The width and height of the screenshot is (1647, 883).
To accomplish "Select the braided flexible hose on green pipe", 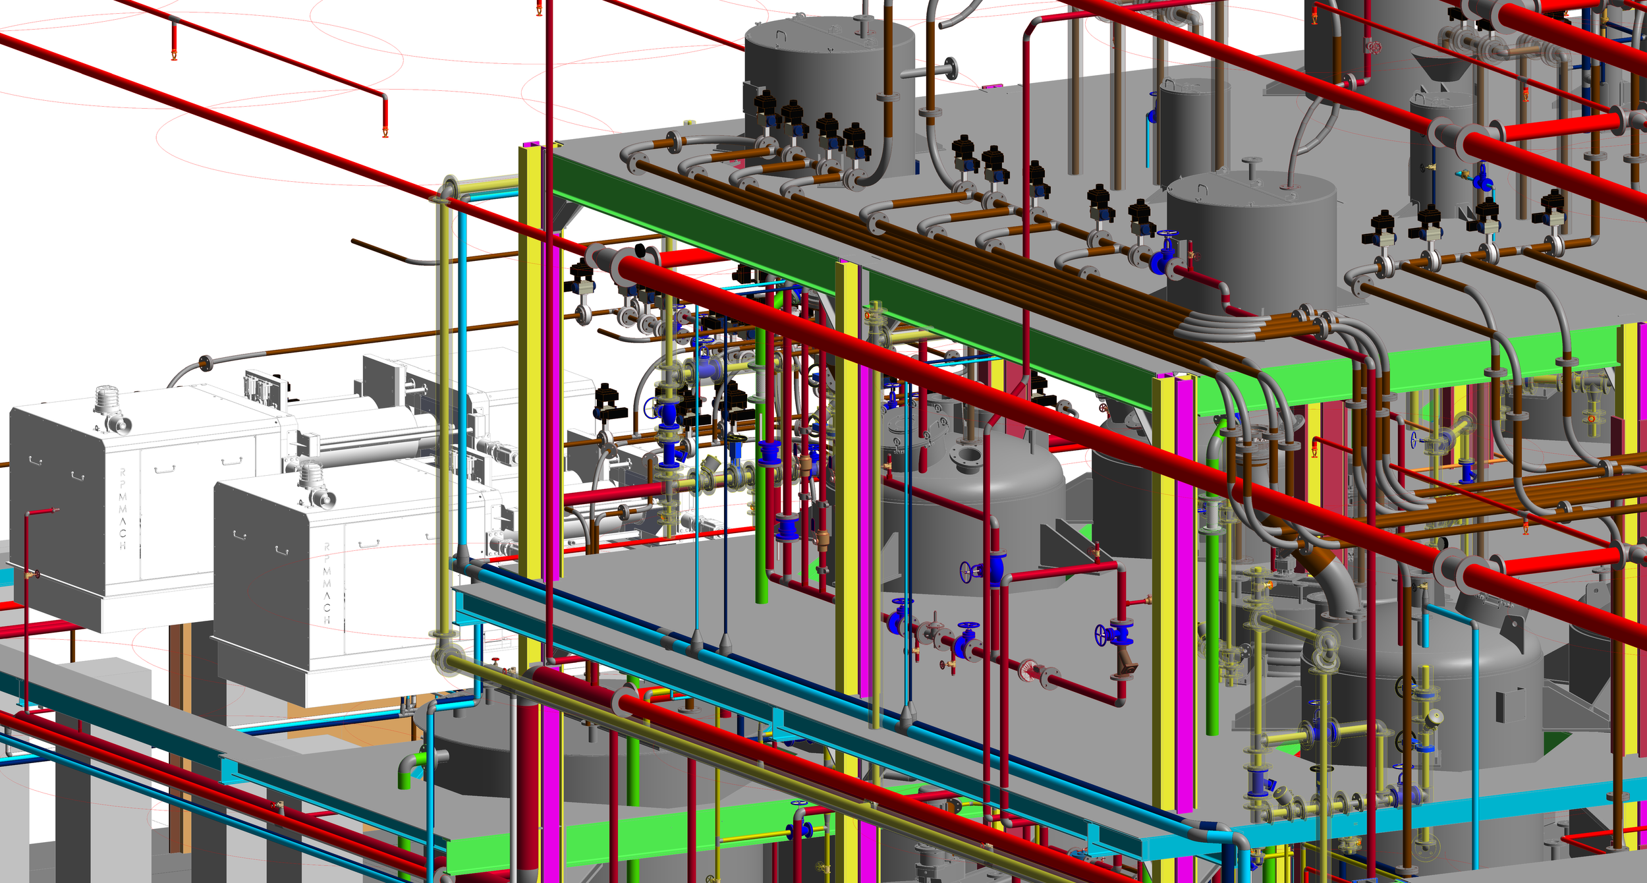I will click(x=1211, y=515).
